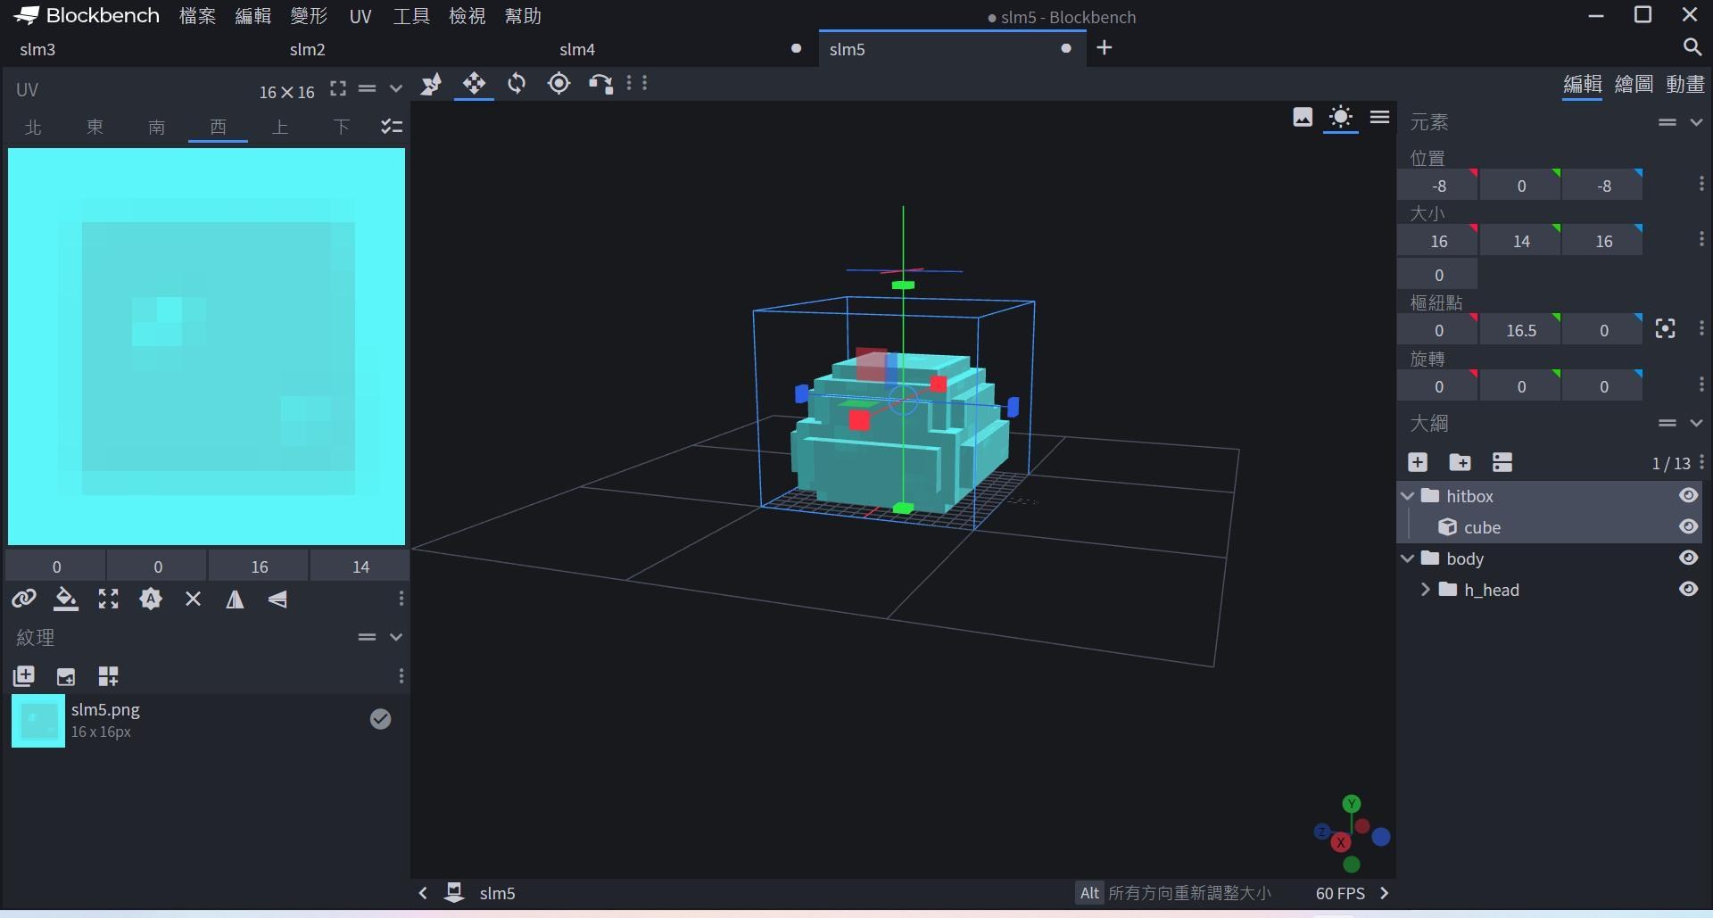
Task: Click the mirror UV horizontally icon
Action: (x=235, y=600)
